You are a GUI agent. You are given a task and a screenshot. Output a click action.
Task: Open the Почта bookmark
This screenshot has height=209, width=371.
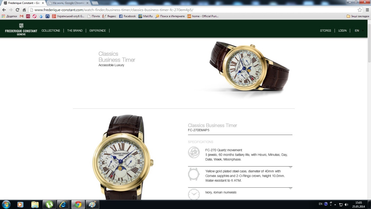click(93, 16)
